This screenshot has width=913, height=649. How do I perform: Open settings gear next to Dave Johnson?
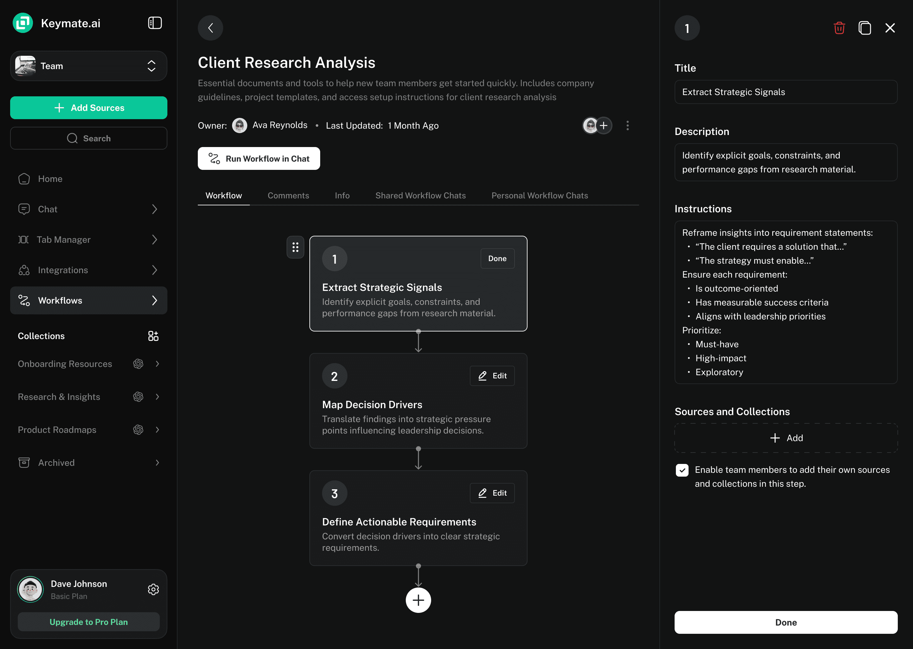[153, 589]
